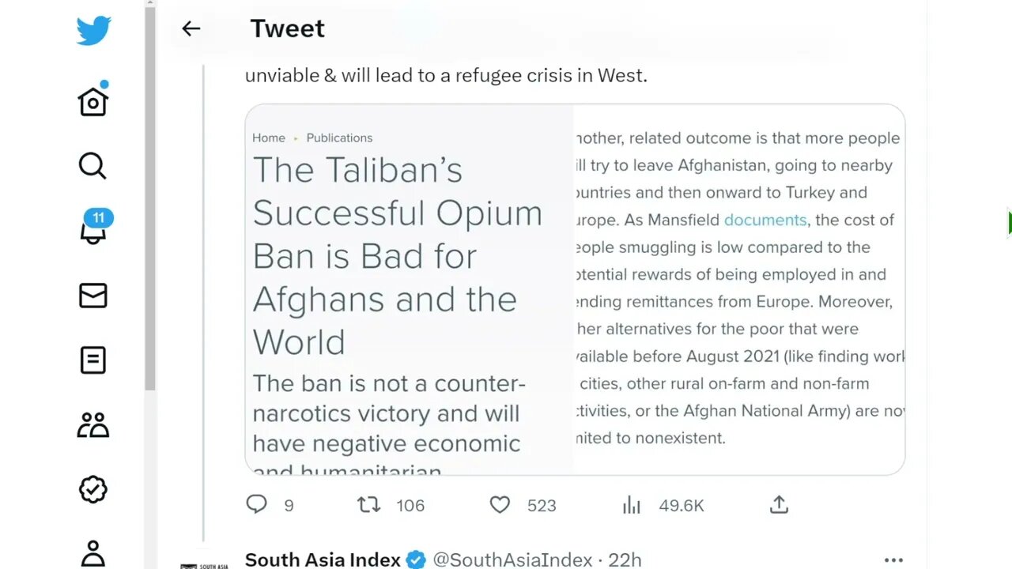The width and height of the screenshot is (1012, 569).
Task: Go back using the arrow
Action: 191,29
